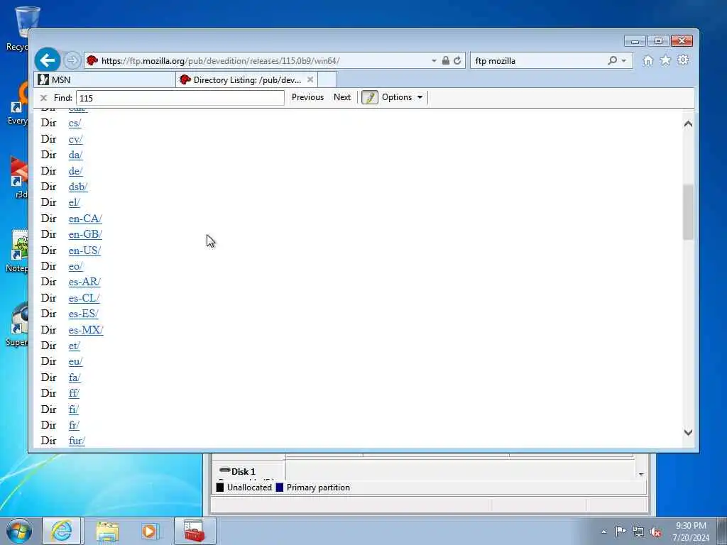Open the fa/ directory link

coord(74,378)
